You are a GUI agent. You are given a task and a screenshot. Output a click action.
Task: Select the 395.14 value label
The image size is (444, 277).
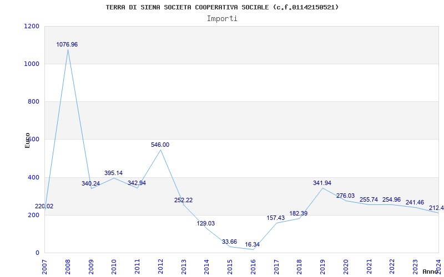click(x=114, y=173)
